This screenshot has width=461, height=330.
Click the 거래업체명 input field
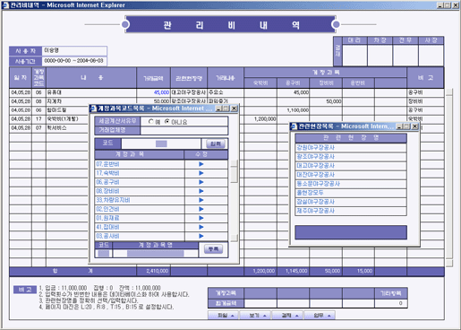(184, 130)
